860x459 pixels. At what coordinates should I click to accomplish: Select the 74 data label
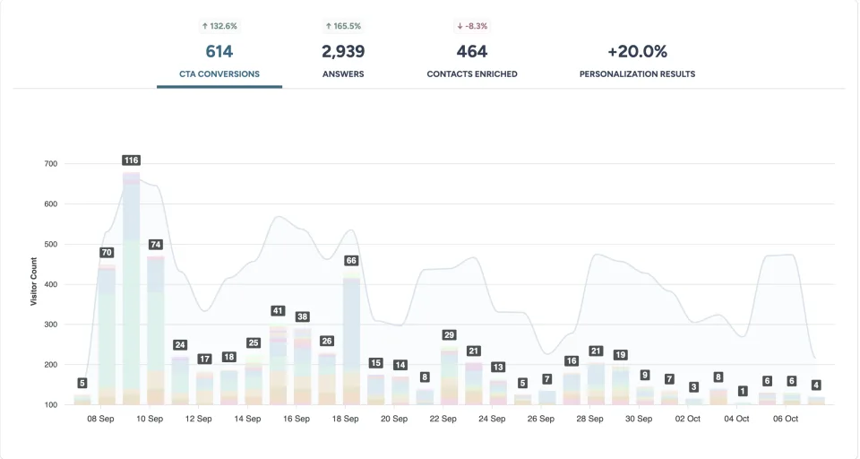pyautogui.click(x=155, y=245)
